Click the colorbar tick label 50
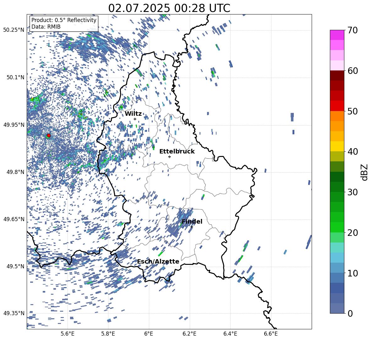The height and width of the screenshot is (340, 372). (x=353, y=111)
